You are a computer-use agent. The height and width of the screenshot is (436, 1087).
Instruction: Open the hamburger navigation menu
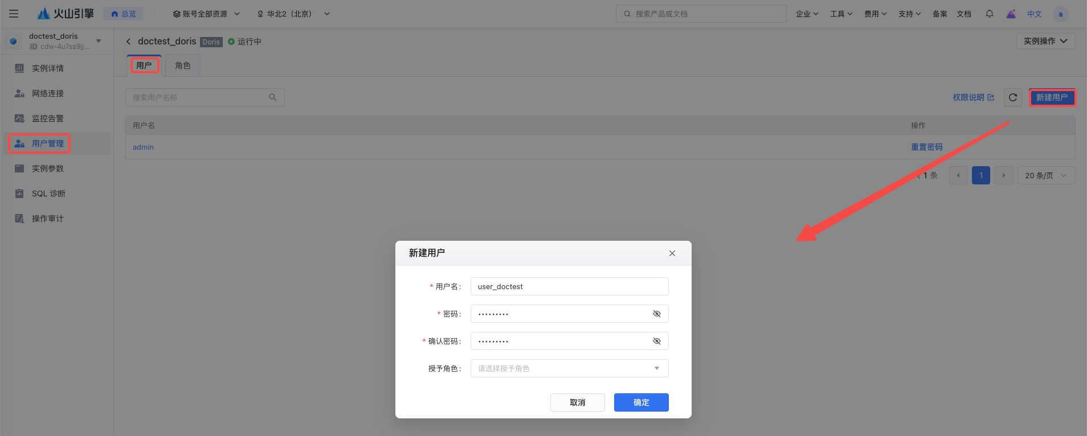point(14,14)
